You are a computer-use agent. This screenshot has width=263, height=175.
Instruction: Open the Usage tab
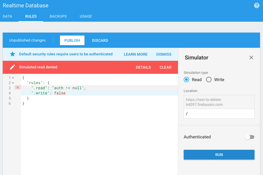(x=86, y=16)
